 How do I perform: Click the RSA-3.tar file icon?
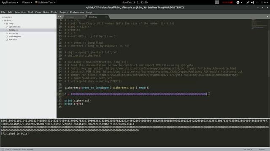click(x=7, y=39)
